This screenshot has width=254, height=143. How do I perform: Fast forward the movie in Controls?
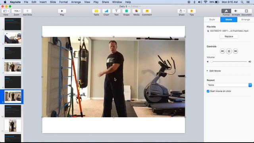(x=235, y=51)
